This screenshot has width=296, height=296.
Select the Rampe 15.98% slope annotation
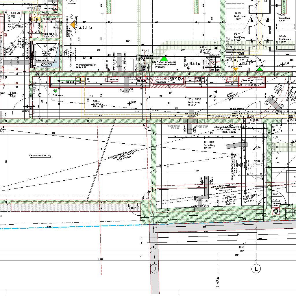click(40, 156)
